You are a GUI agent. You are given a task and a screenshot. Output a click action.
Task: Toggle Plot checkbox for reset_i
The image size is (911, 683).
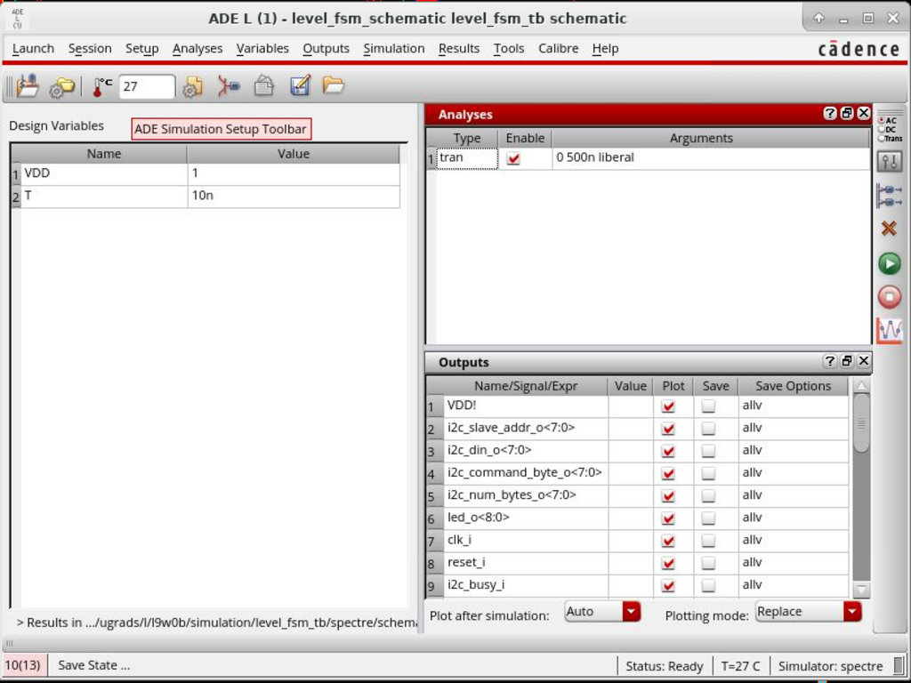point(668,563)
